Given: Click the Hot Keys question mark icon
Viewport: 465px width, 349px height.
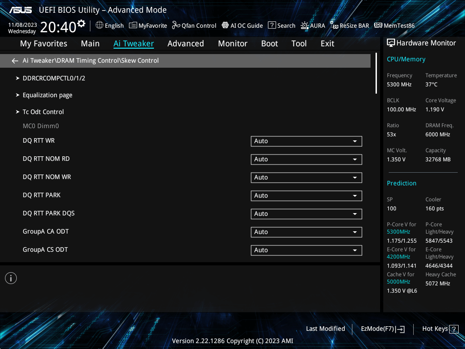Looking at the screenshot, I should pos(454,329).
